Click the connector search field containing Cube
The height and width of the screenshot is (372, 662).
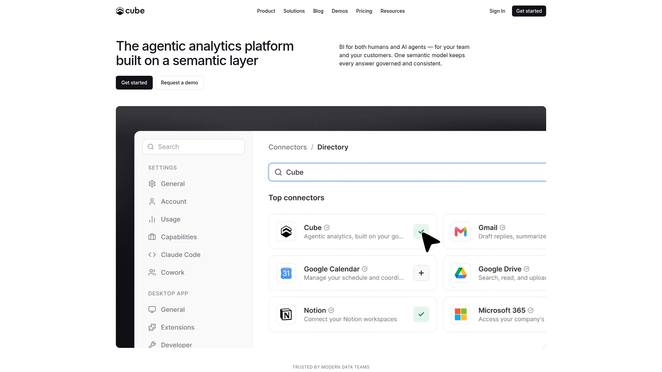[408, 172]
